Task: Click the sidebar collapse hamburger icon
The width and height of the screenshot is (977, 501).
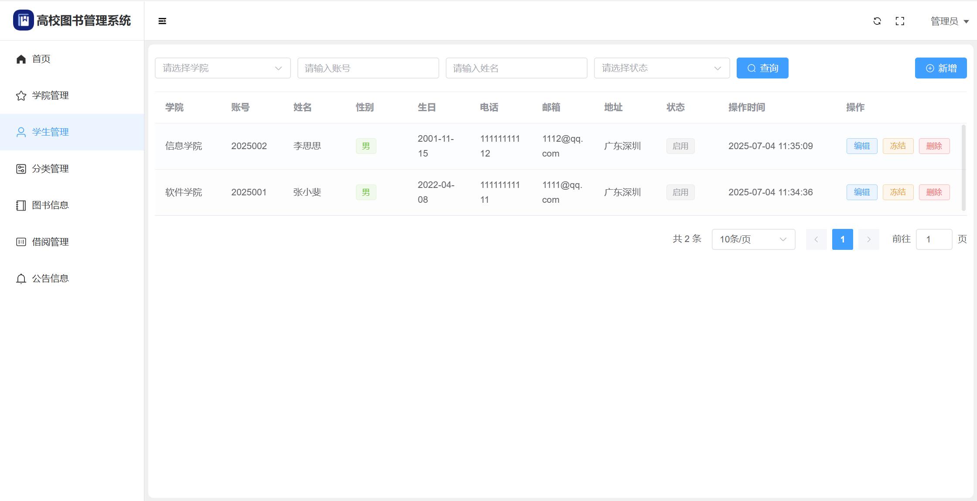Action: pos(162,21)
